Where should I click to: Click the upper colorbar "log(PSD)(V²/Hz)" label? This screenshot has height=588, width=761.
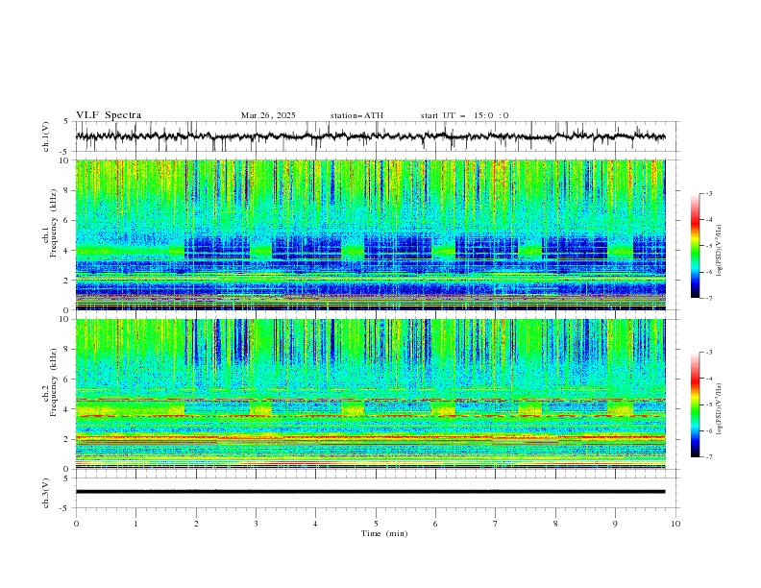719,251
